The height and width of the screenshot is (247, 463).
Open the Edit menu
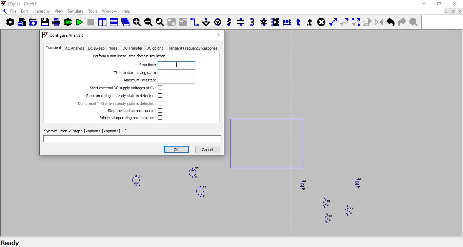(24, 11)
